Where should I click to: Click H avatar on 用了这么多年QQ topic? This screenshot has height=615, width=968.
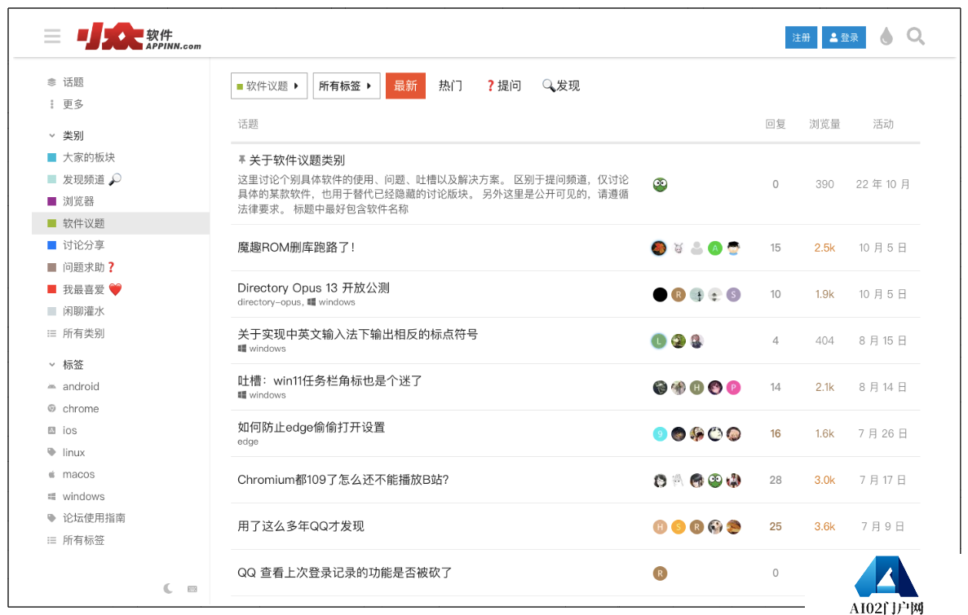pyautogui.click(x=660, y=527)
